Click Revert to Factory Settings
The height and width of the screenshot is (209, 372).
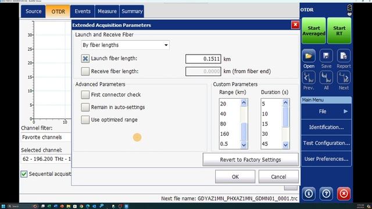click(251, 160)
